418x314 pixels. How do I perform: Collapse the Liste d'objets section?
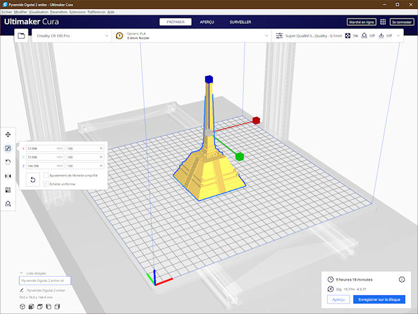pos(21,273)
